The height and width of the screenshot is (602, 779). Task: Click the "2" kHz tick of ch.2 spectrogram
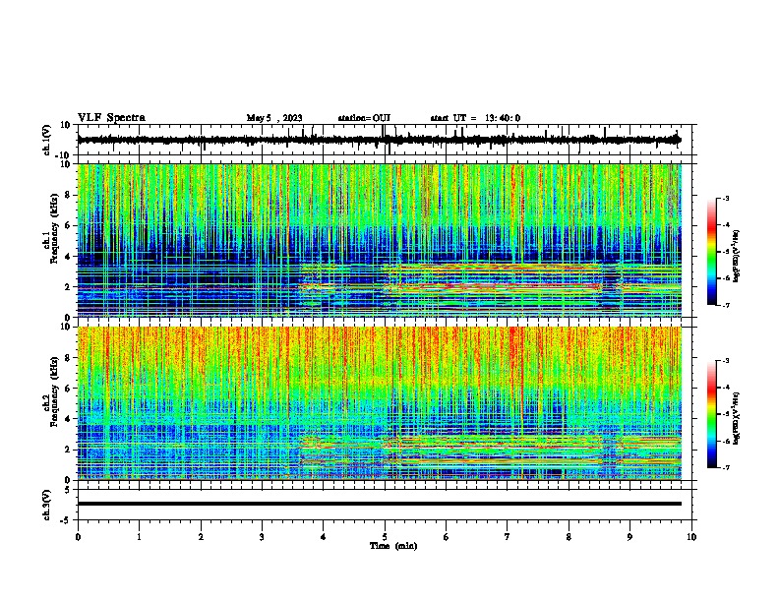click(x=68, y=450)
